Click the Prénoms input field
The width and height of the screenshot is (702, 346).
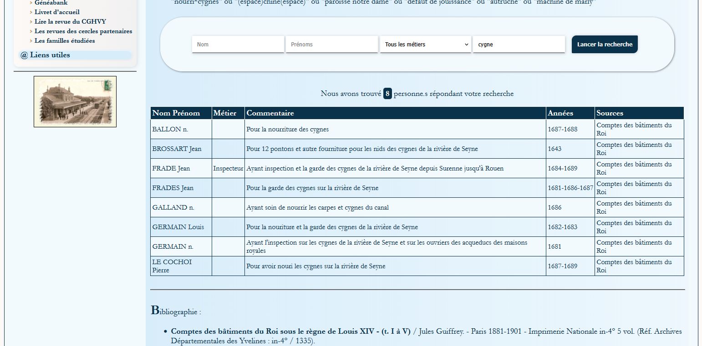click(x=331, y=45)
